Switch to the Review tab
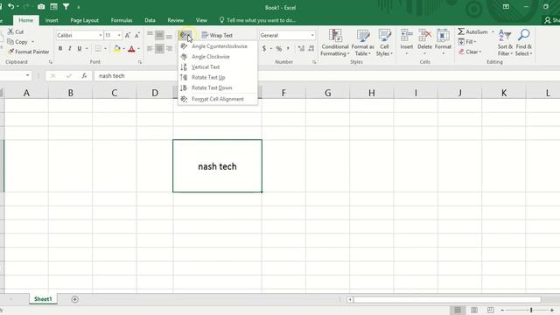 coord(175,20)
